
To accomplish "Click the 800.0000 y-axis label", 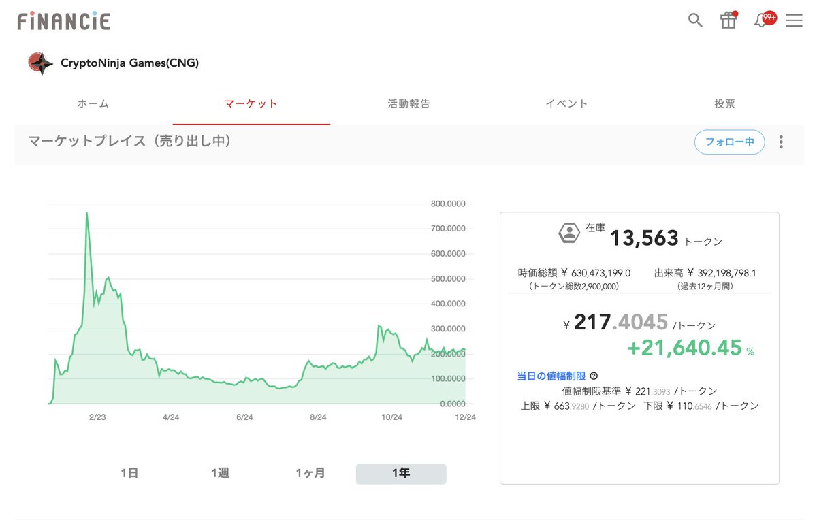I will tap(448, 204).
